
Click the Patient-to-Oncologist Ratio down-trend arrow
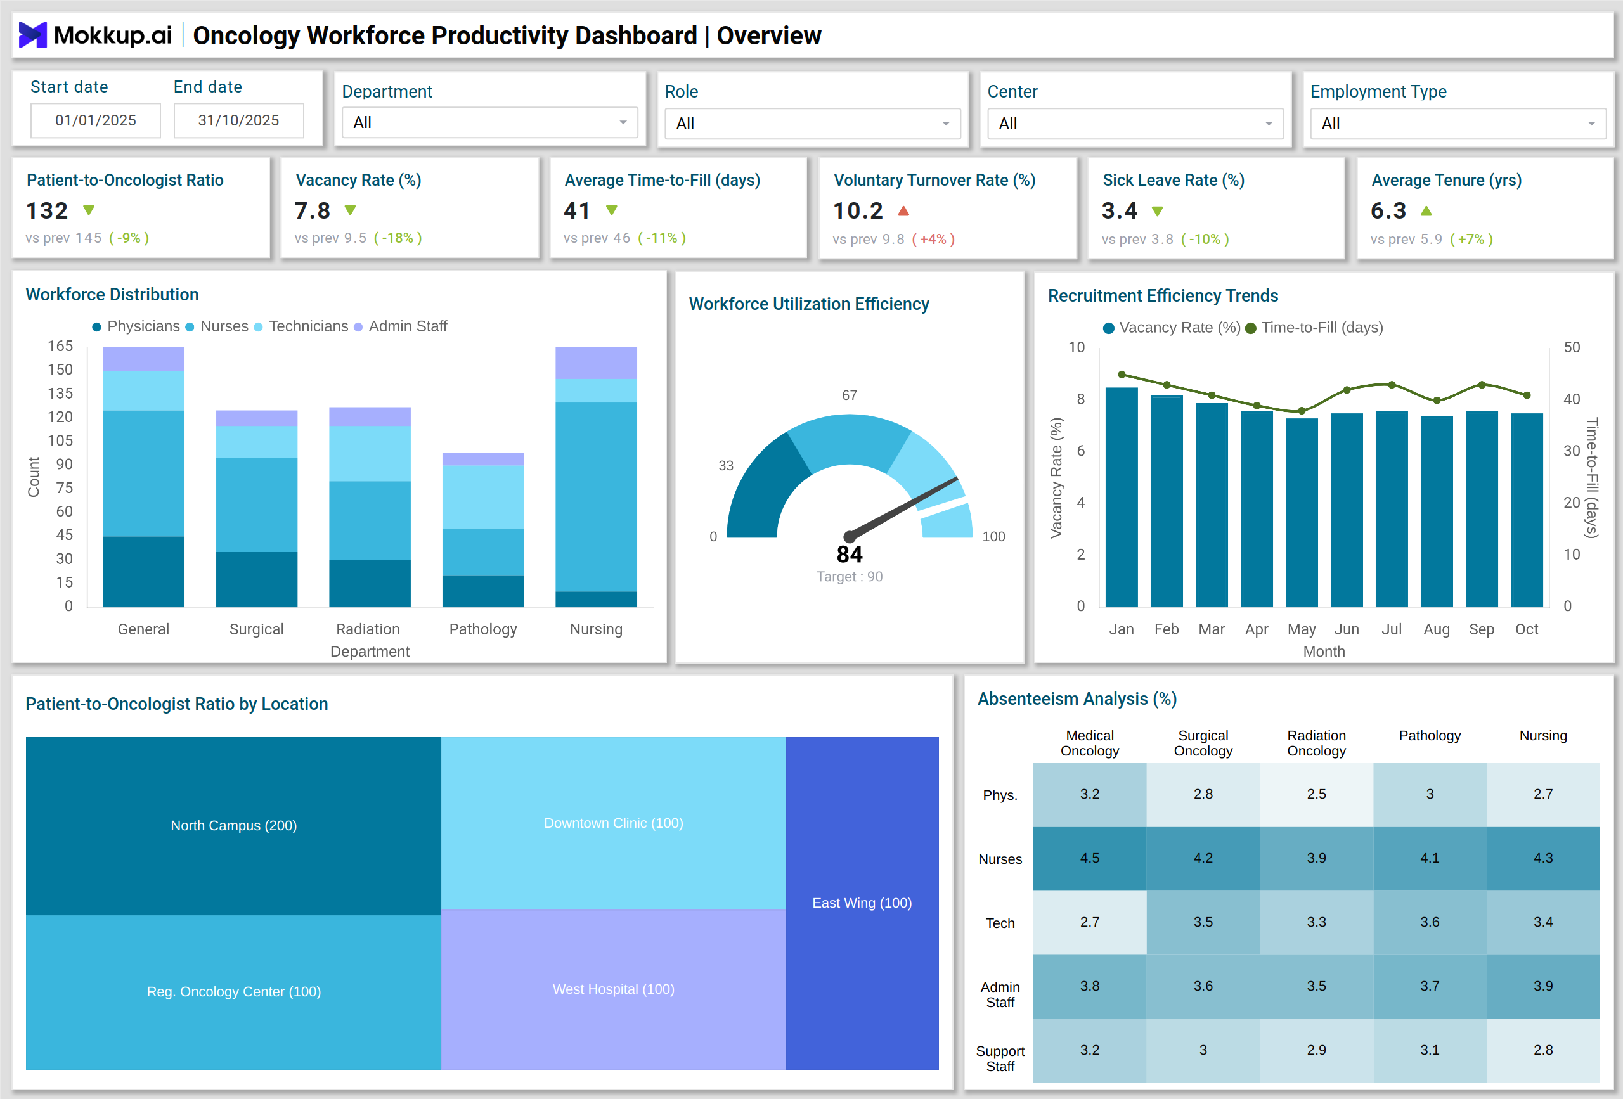click(89, 210)
